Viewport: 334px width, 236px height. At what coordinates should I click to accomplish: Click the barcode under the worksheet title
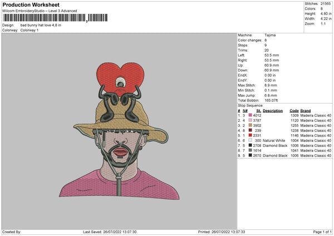(55, 18)
